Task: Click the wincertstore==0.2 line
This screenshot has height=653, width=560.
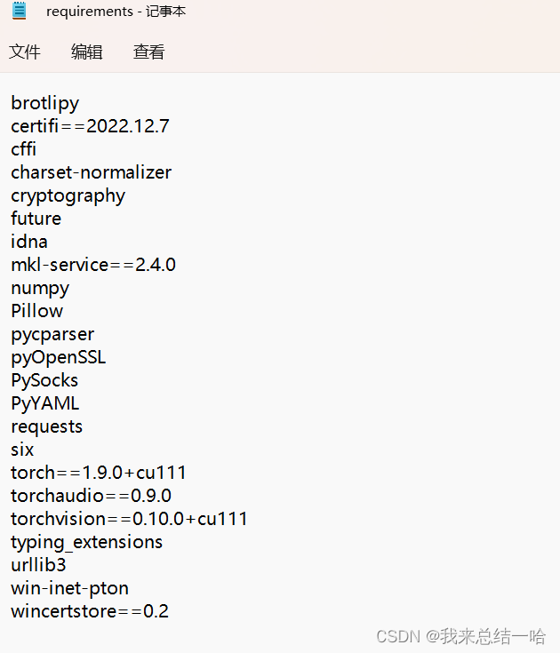Action: point(90,611)
